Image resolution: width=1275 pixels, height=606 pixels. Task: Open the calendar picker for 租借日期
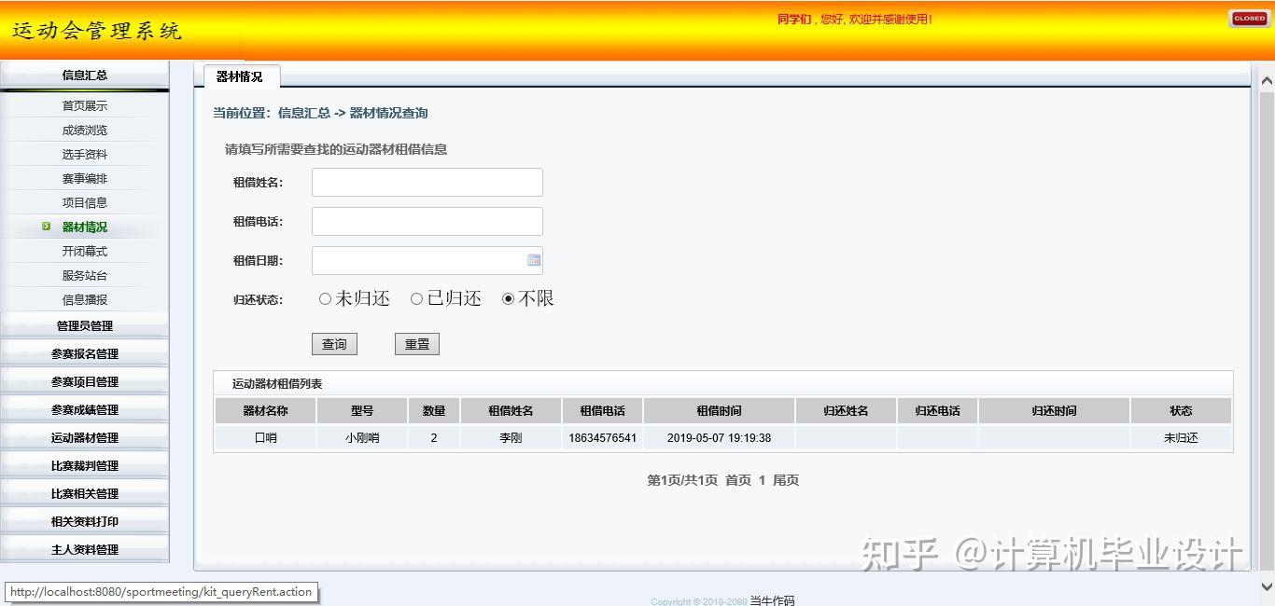pyautogui.click(x=535, y=259)
